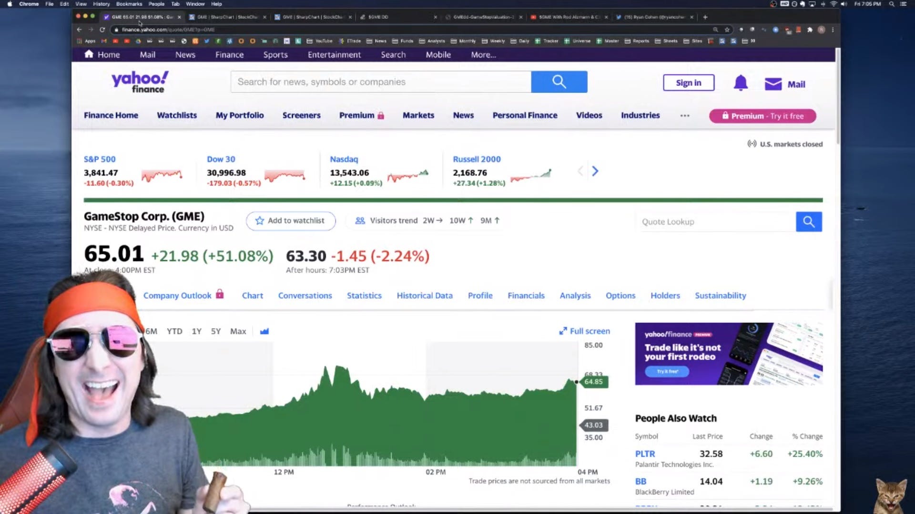Open the YouTube bookmarks folder
The image size is (915, 514).
[320, 41]
